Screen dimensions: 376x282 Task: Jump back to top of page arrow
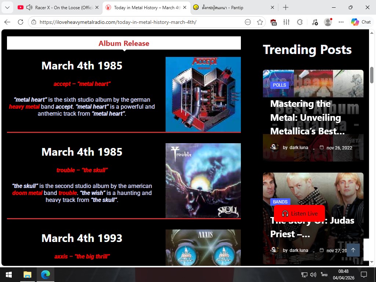point(353,250)
